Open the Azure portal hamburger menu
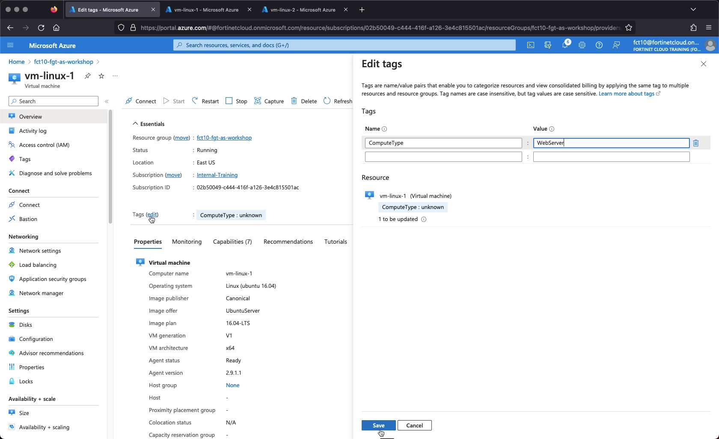The width and height of the screenshot is (719, 439). (11, 45)
